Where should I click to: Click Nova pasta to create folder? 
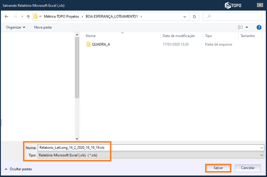[43, 27]
